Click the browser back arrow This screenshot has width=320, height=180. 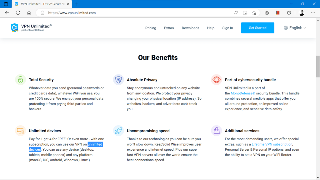pyautogui.click(x=7, y=12)
